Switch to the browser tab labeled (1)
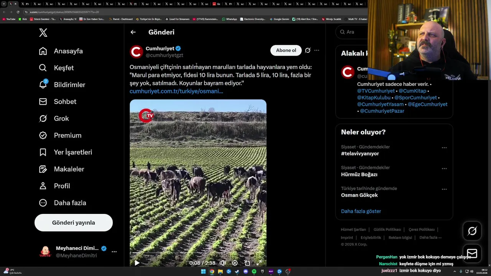 pos(133,4)
